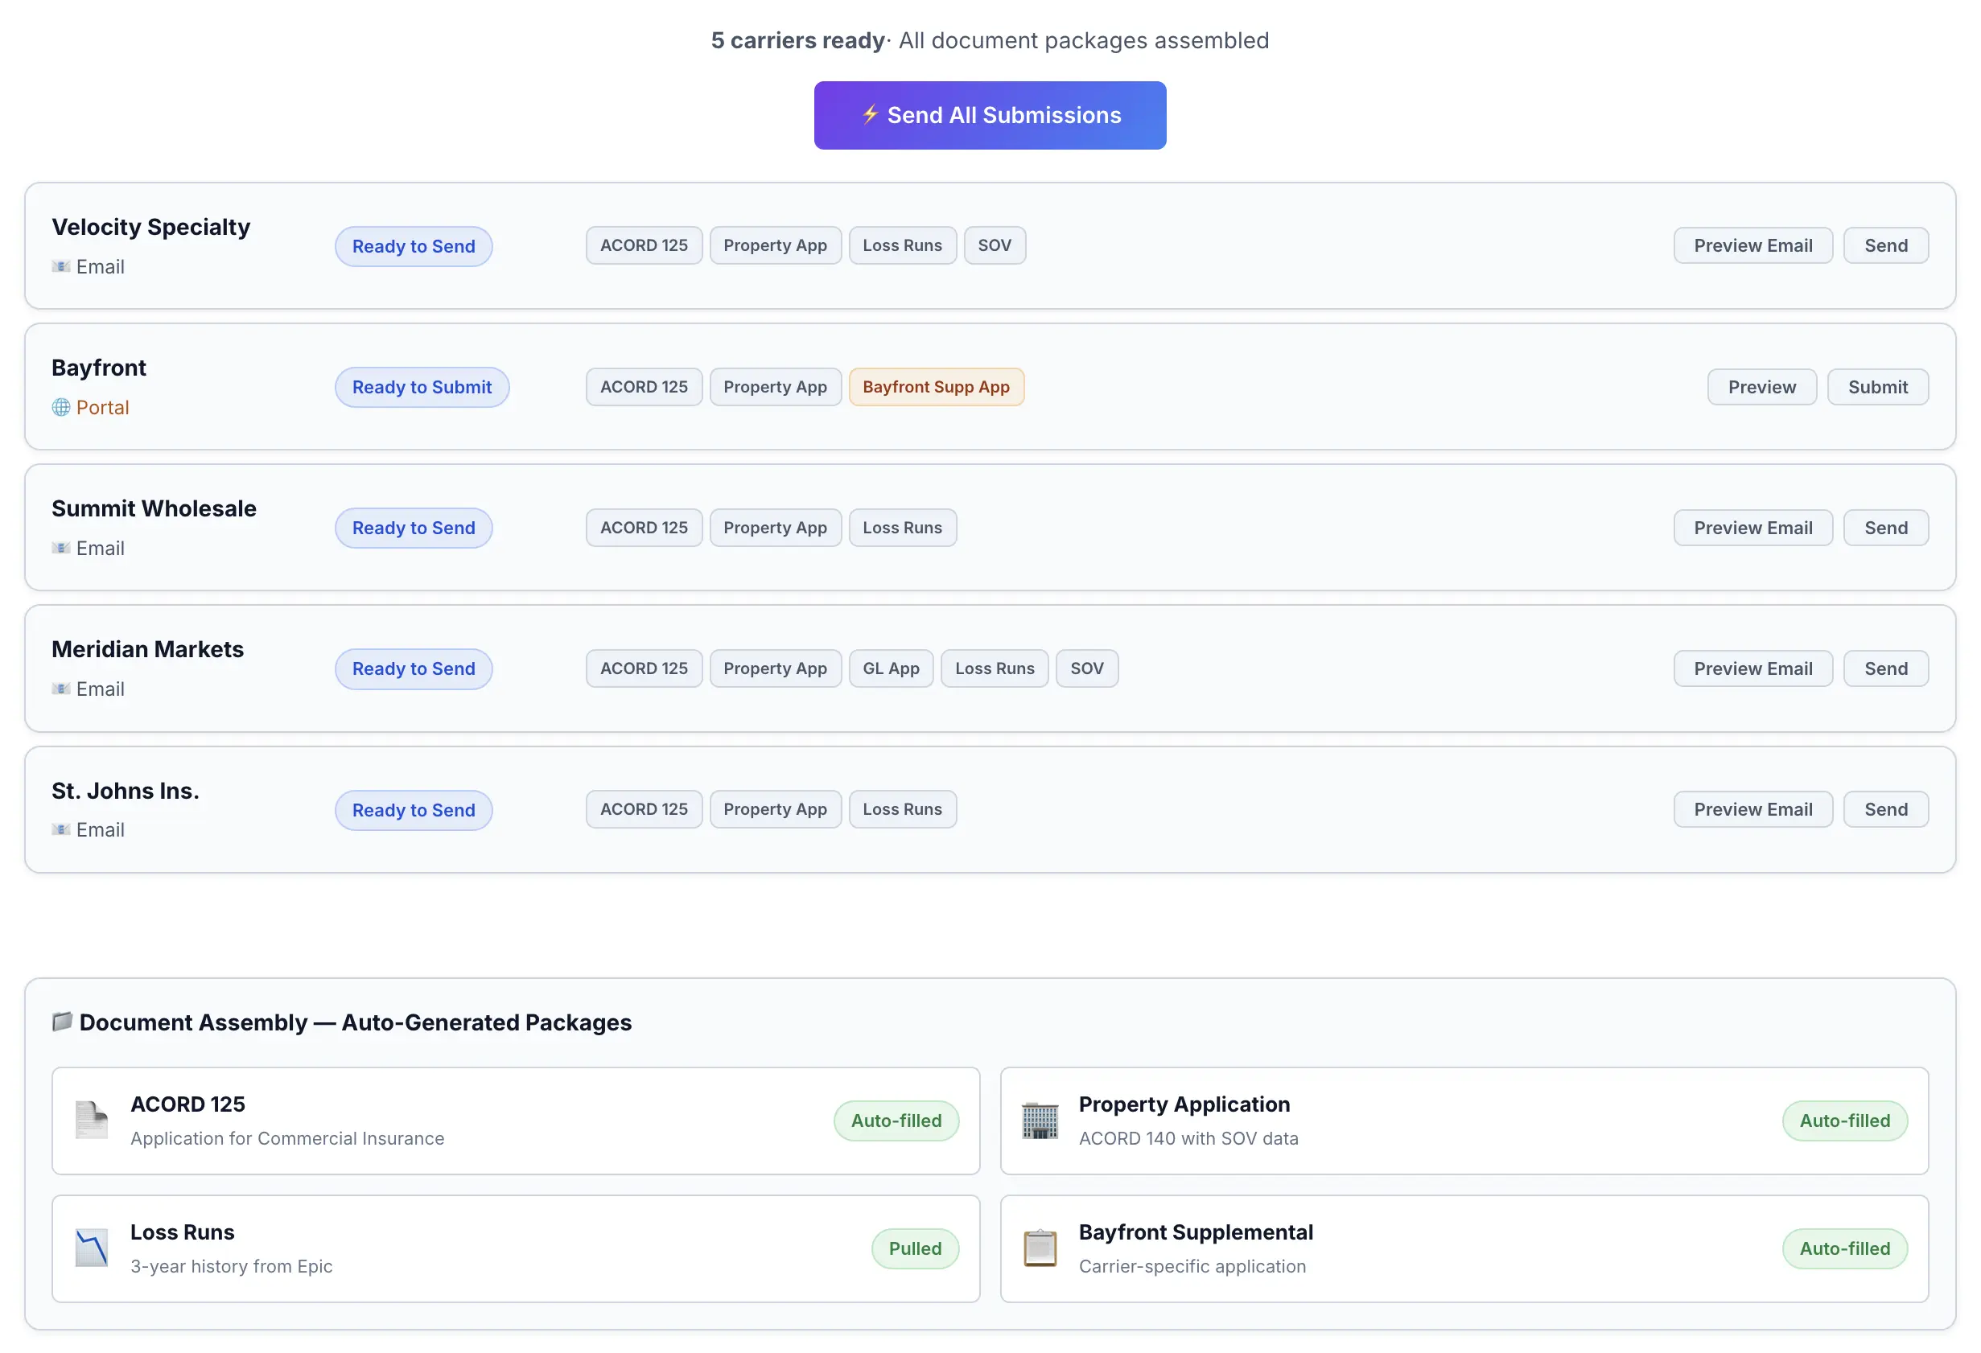Image resolution: width=1981 pixels, height=1353 pixels.
Task: Click the Ready to Submit status badge
Action: pos(421,387)
